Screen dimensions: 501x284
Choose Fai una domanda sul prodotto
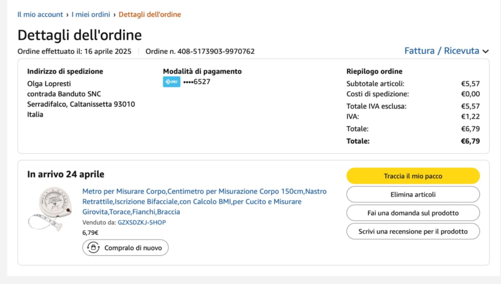tap(413, 213)
